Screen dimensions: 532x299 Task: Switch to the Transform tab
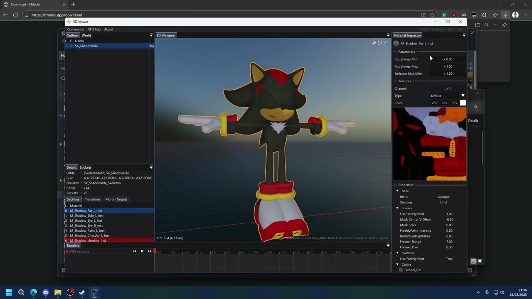pos(92,199)
